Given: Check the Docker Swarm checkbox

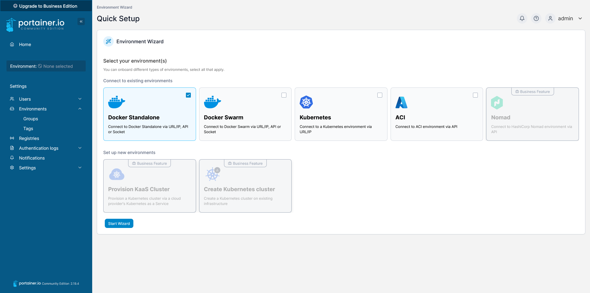Looking at the screenshot, I should (x=284, y=95).
